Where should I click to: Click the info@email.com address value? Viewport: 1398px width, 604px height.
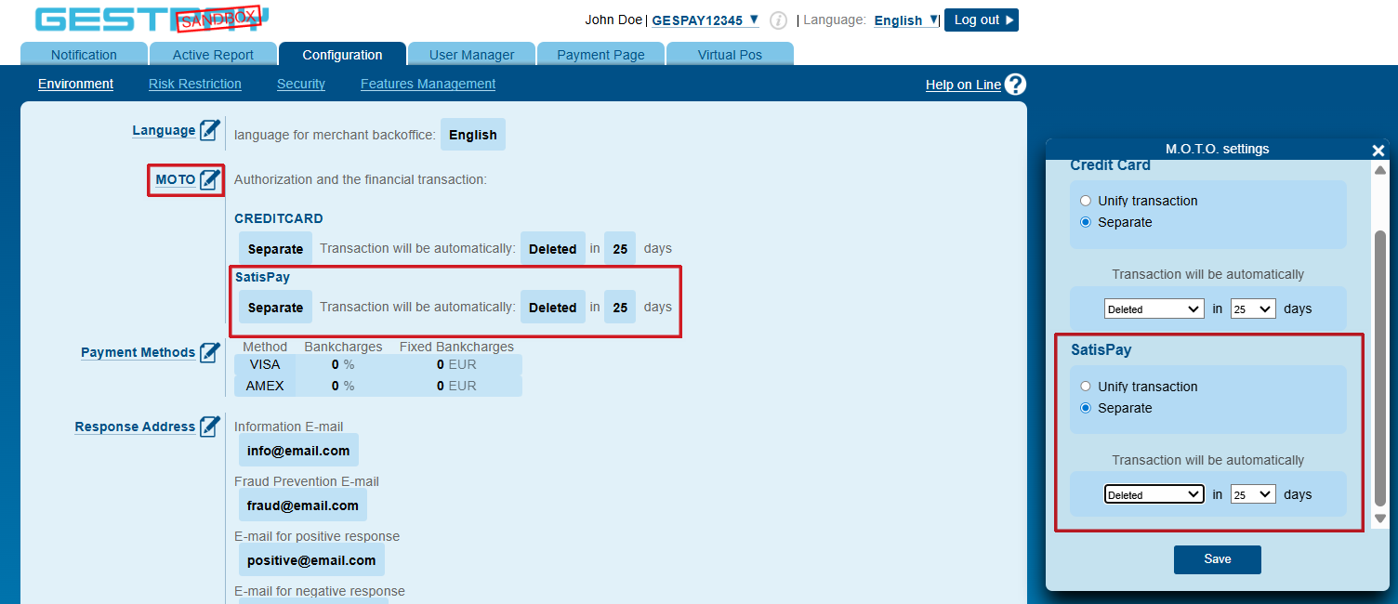pyautogui.click(x=298, y=451)
